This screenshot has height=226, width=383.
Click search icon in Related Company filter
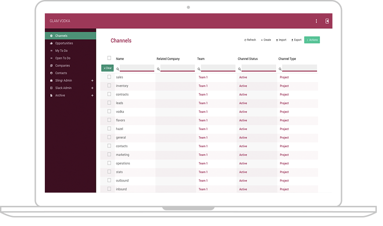click(x=158, y=69)
